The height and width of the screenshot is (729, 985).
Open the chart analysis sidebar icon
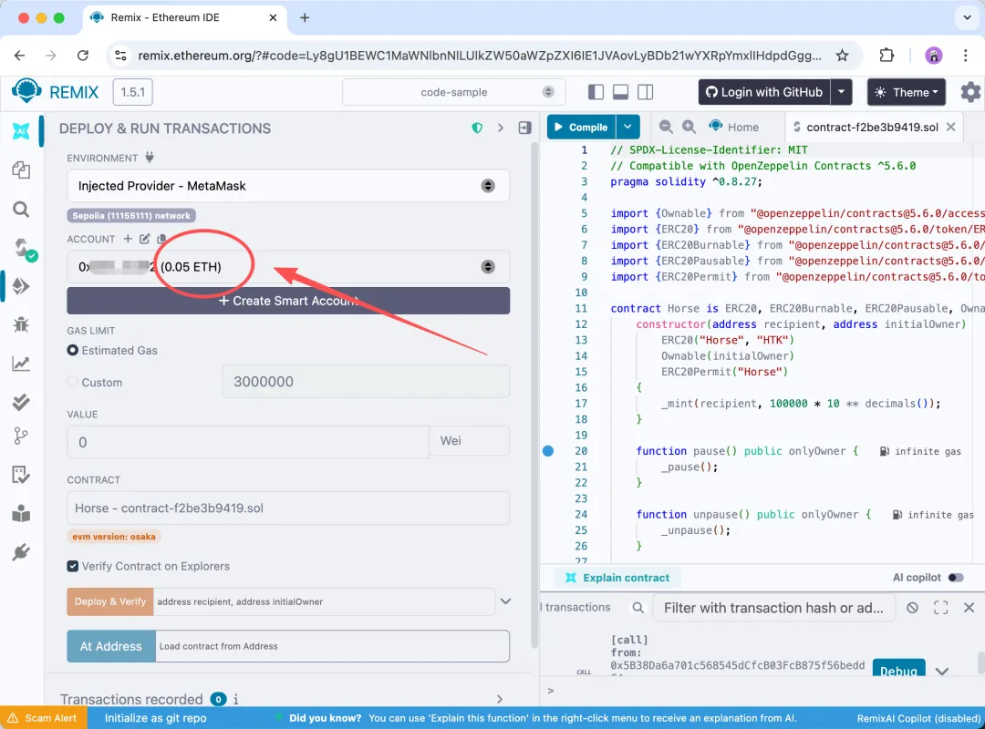[x=21, y=364]
